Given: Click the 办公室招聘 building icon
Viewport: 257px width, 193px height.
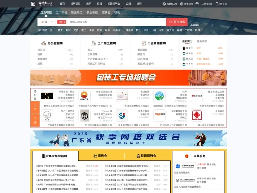Looking at the screenshot, I should coord(43,43).
